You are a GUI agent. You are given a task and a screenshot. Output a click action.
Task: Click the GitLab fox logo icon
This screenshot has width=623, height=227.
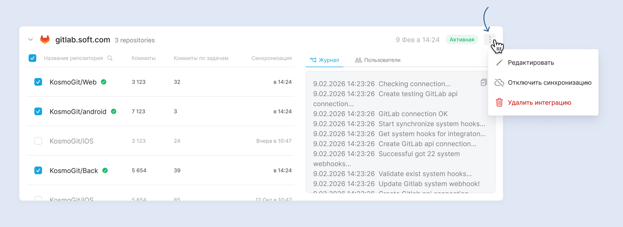coord(45,40)
